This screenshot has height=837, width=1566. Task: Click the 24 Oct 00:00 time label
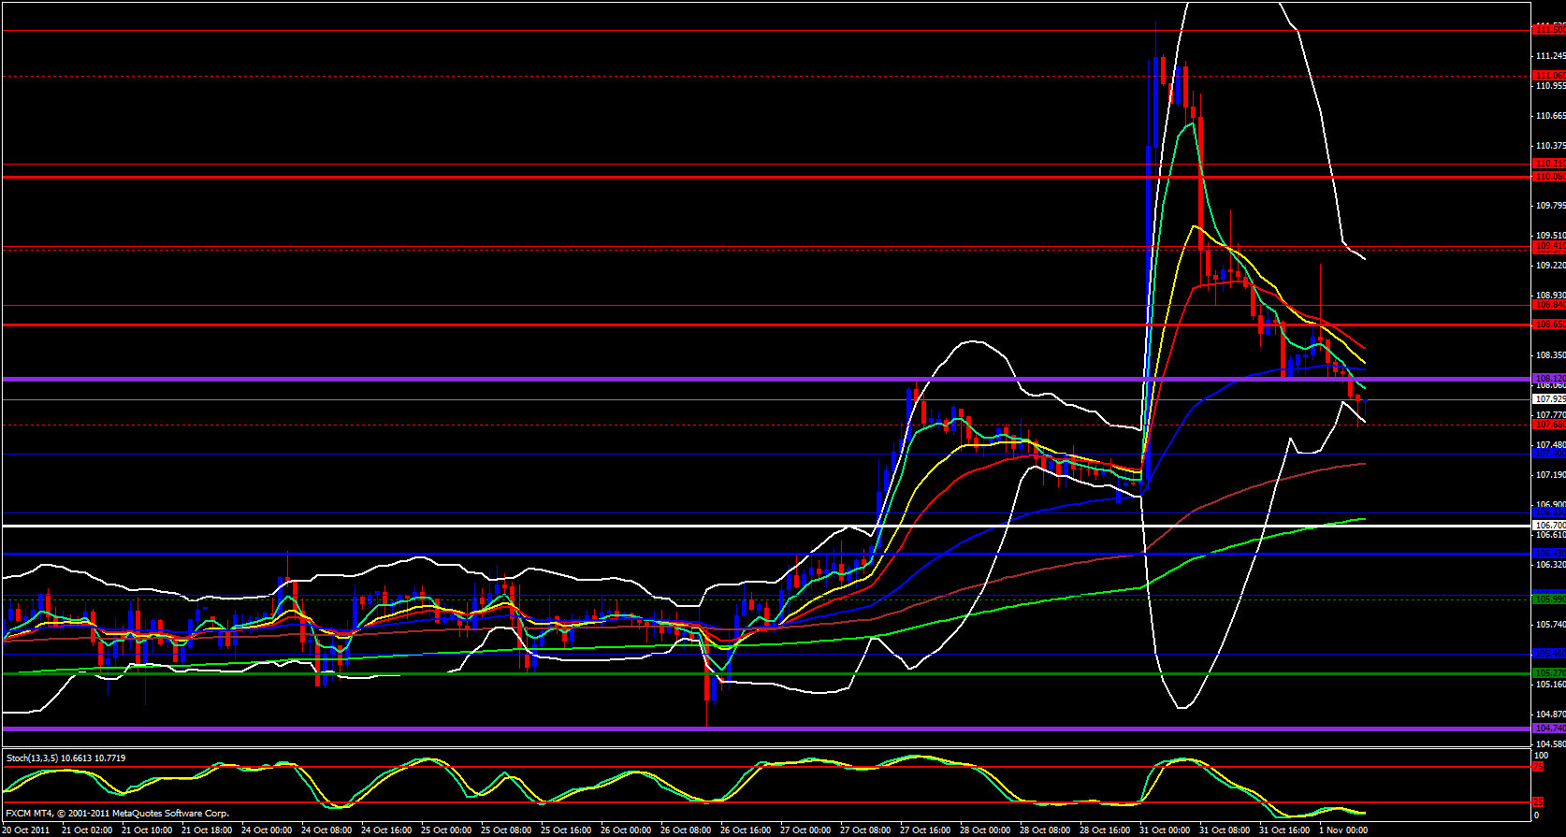click(x=267, y=830)
